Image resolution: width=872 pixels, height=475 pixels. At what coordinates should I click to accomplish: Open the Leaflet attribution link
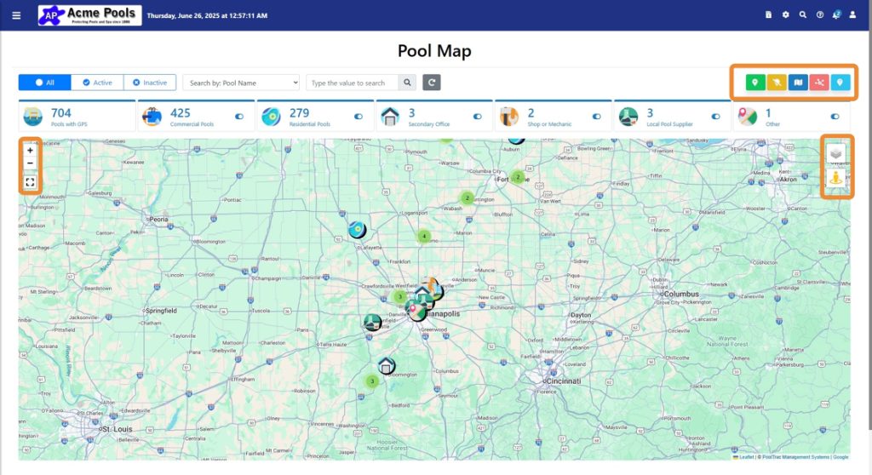(746, 457)
